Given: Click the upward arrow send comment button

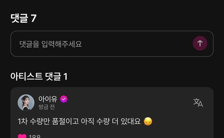Looking at the screenshot, I should (x=200, y=43).
